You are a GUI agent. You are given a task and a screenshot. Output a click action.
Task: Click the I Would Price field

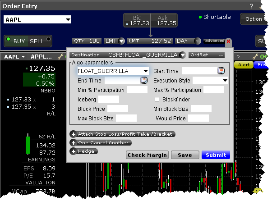(198, 118)
